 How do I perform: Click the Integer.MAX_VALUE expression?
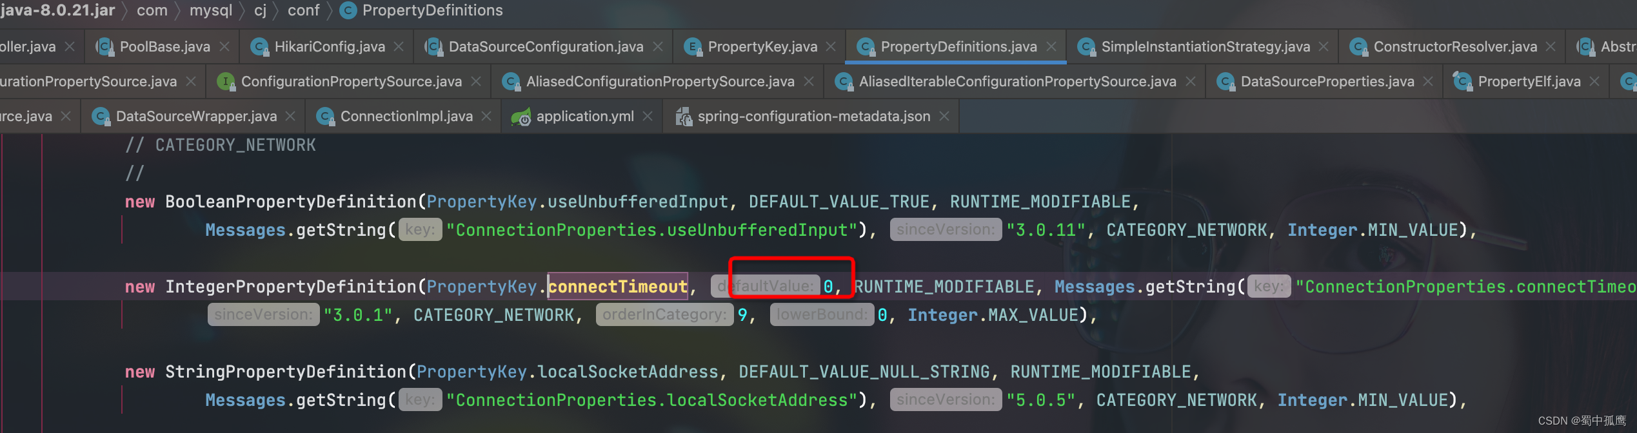(x=993, y=315)
